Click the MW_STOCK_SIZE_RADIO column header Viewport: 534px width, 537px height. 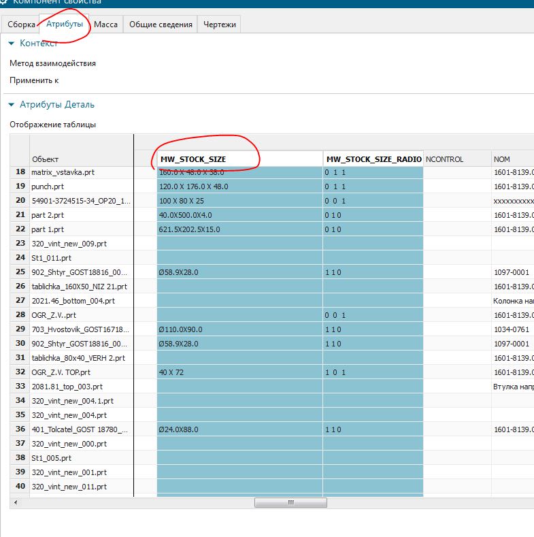click(373, 159)
